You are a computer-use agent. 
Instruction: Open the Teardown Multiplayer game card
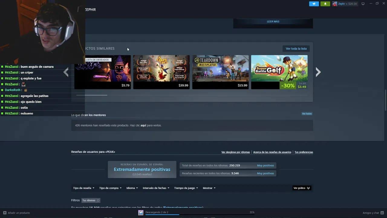(x=220, y=72)
